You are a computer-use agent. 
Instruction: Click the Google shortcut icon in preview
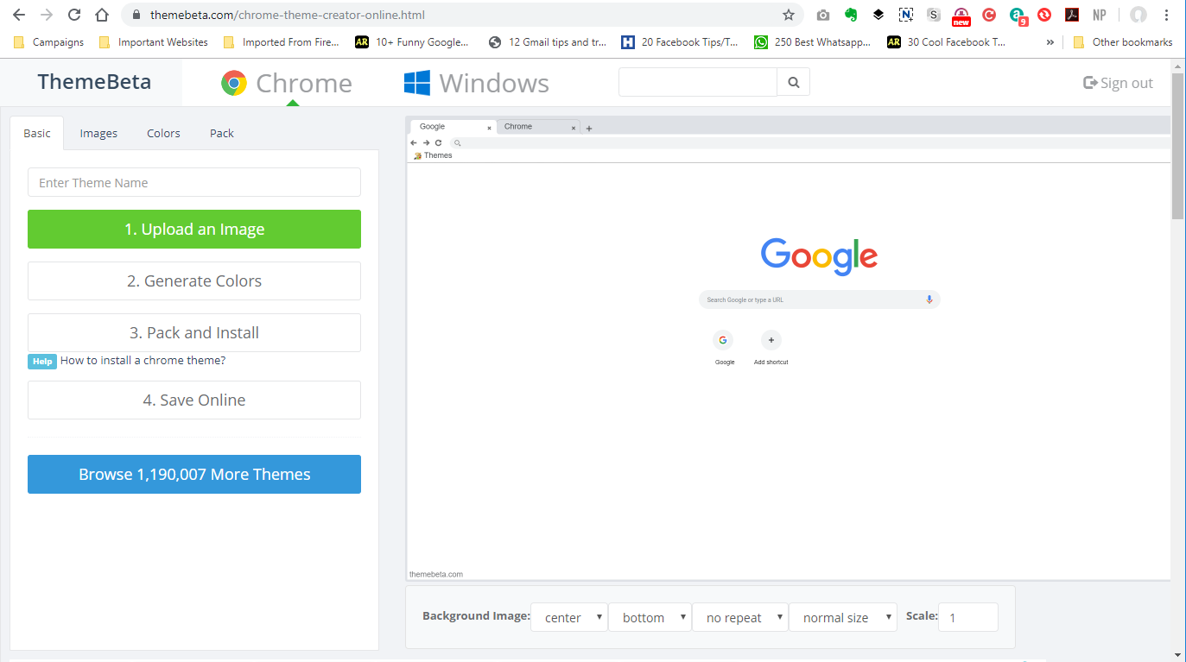tap(723, 340)
